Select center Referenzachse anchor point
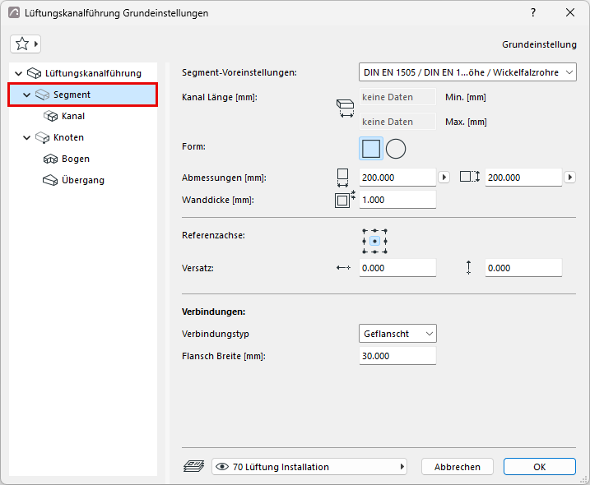This screenshot has width=590, height=485. pyautogui.click(x=374, y=241)
